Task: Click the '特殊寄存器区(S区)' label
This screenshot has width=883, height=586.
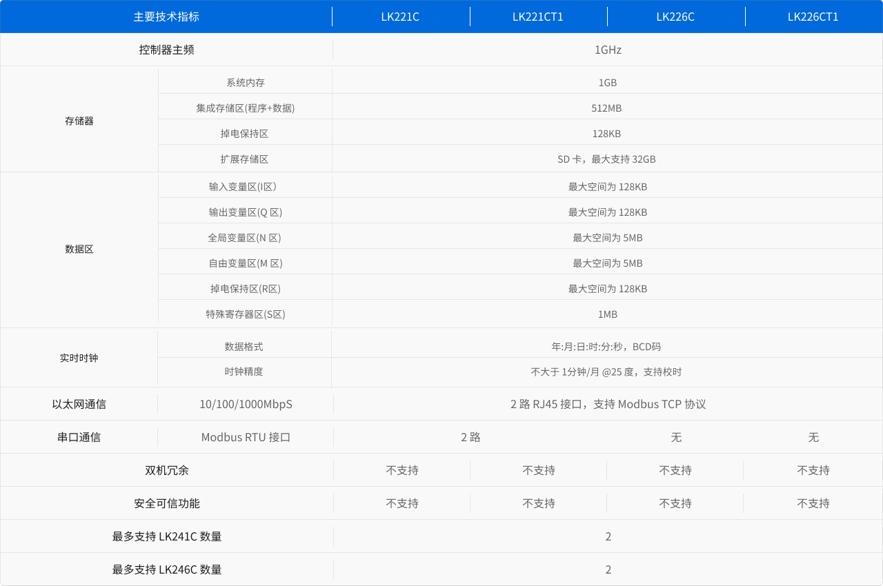Action: [246, 314]
